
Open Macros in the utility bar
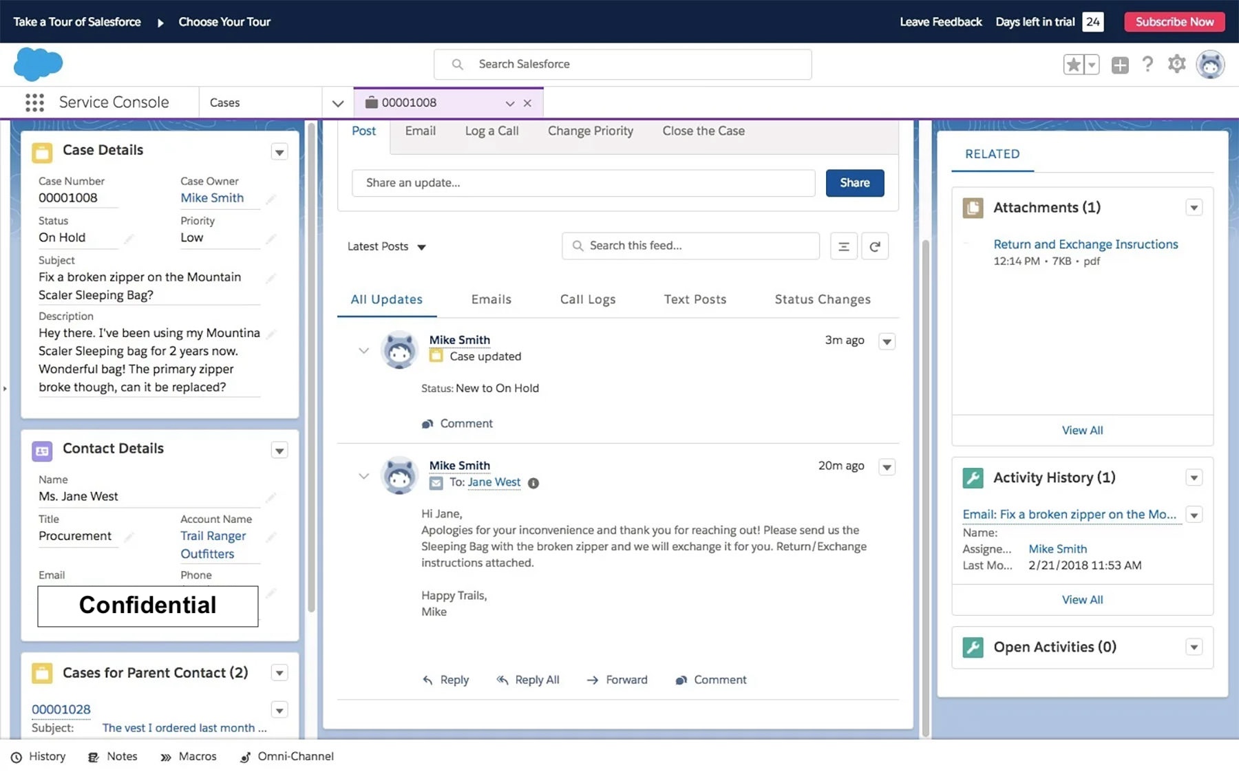pos(189,757)
